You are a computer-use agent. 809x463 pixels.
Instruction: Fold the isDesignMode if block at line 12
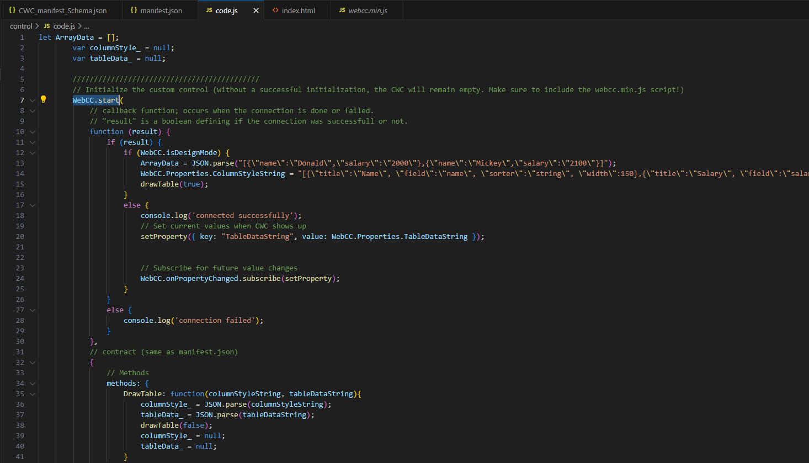coord(33,153)
